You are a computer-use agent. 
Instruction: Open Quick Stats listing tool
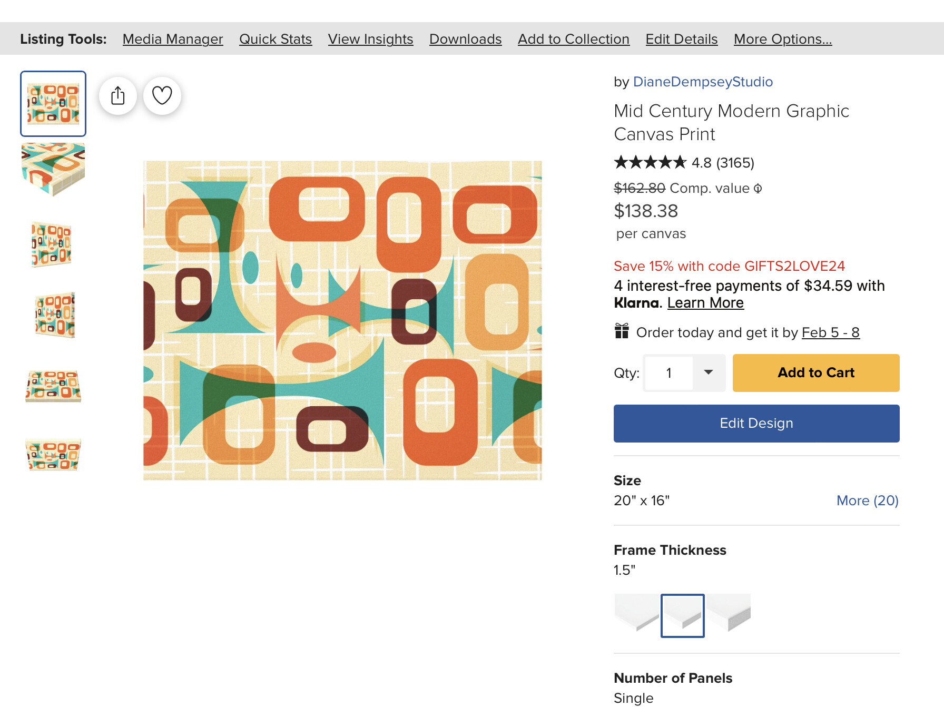tap(276, 39)
